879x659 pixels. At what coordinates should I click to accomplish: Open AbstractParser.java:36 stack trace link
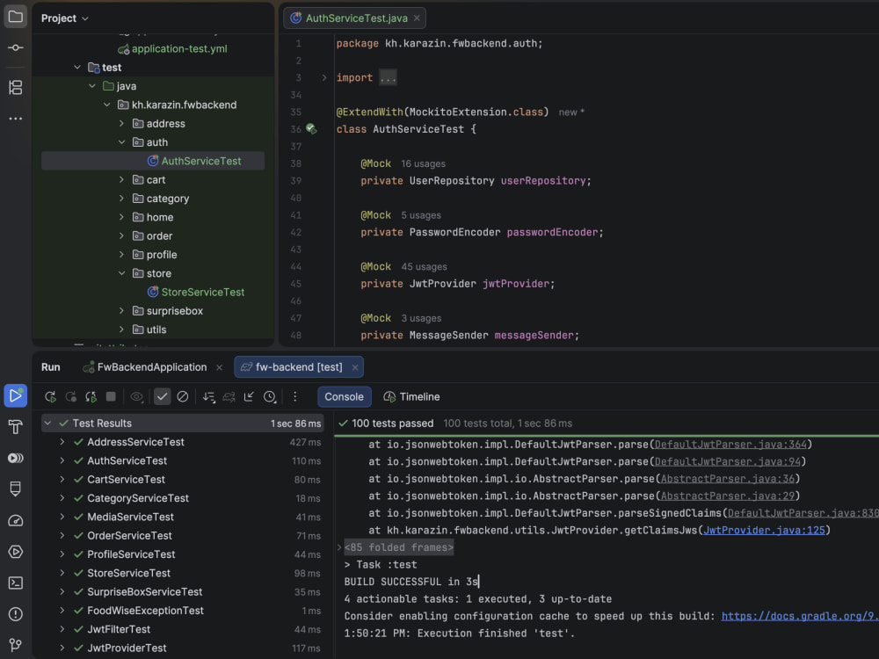pos(727,479)
